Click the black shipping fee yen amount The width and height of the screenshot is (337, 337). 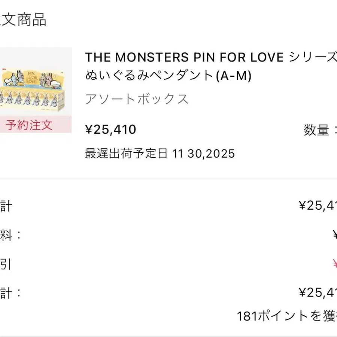[334, 235]
